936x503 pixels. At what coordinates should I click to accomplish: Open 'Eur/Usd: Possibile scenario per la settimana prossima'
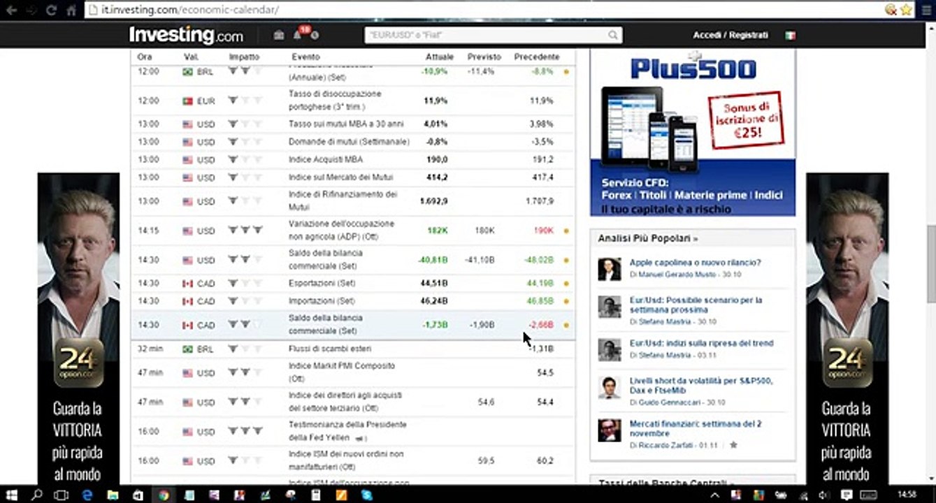pyautogui.click(x=696, y=305)
